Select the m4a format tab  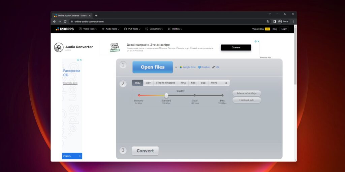click(183, 83)
